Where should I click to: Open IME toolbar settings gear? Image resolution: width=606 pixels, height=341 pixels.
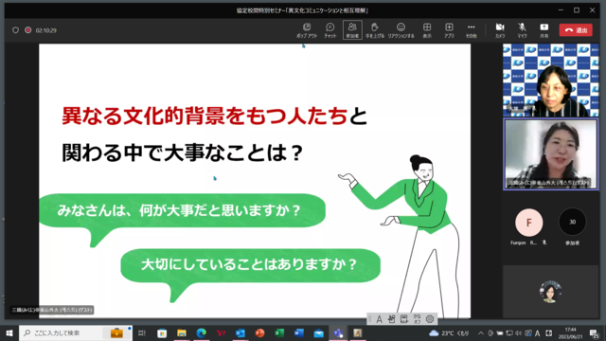tap(430, 319)
